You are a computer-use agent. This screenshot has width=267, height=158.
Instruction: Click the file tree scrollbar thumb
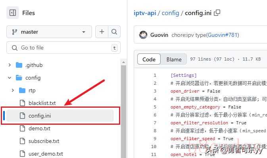[x=123, y=111]
